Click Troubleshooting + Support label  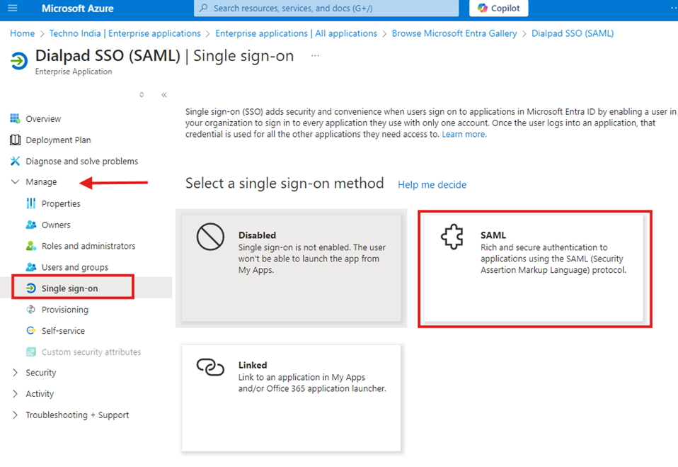pyautogui.click(x=77, y=415)
